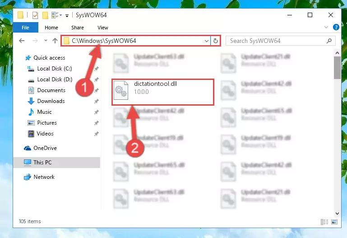
Task: Expand address bar history dropdown
Action: [x=207, y=41]
